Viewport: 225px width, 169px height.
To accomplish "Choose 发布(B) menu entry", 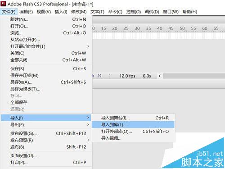I will (x=46, y=147).
